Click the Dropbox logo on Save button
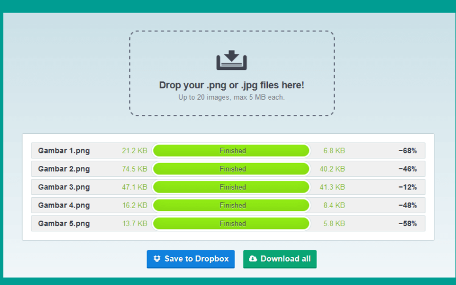Viewport: 456px width, 285px height. click(157, 259)
